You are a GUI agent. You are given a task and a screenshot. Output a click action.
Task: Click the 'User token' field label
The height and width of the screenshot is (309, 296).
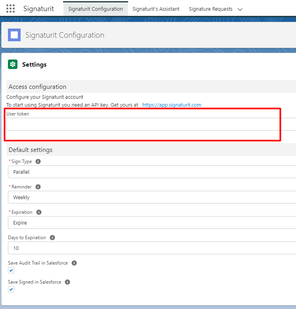click(18, 114)
